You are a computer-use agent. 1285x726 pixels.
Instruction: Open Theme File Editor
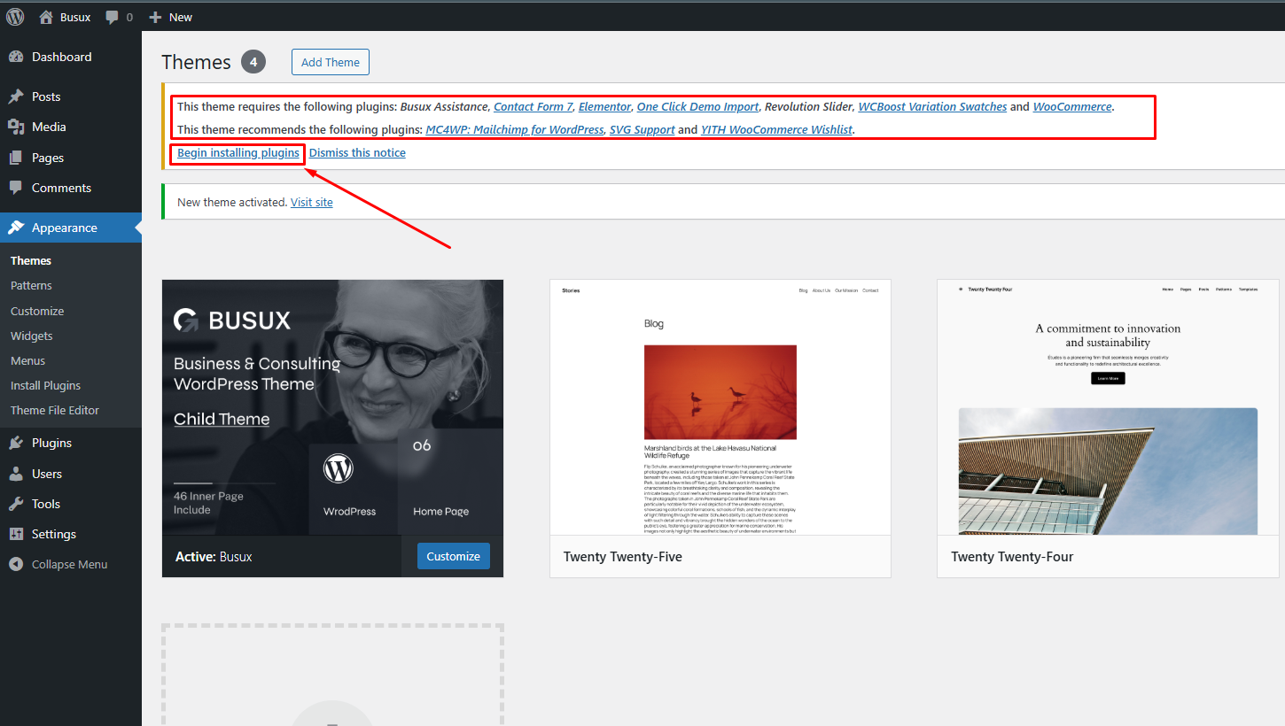[55, 410]
